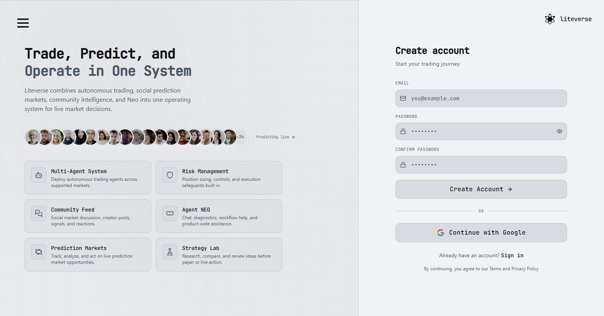Open the Prediction Markets feature card
The image size is (604, 316).
tap(88, 255)
